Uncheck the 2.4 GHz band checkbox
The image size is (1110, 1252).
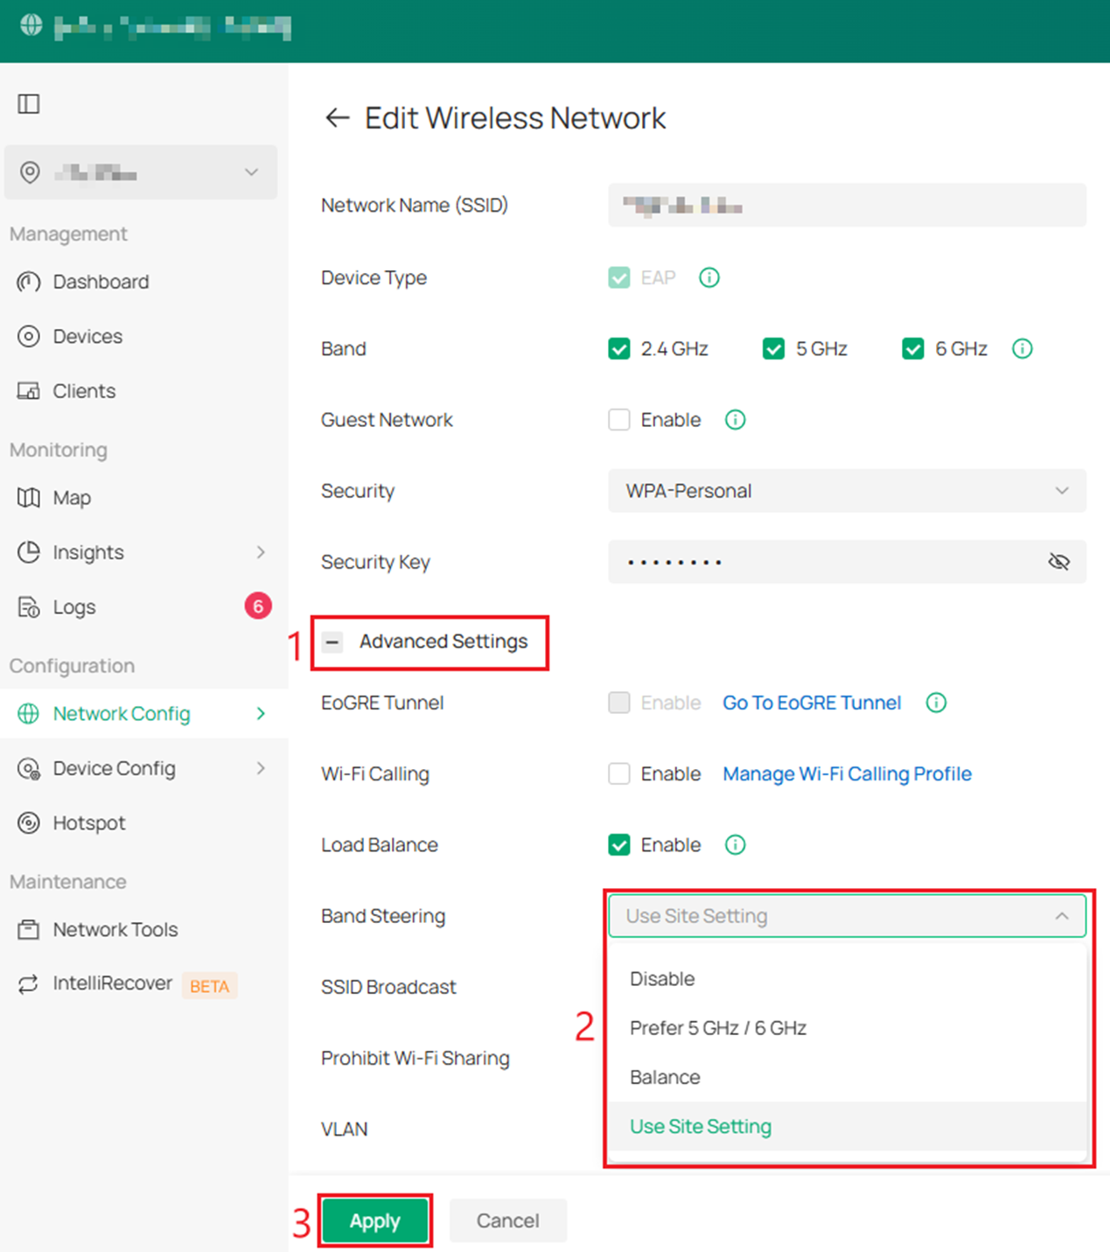click(619, 349)
